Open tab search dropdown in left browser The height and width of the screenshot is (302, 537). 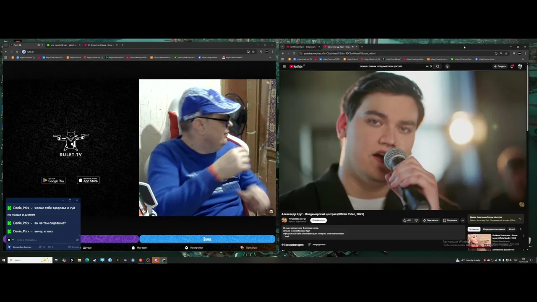(x=5, y=45)
